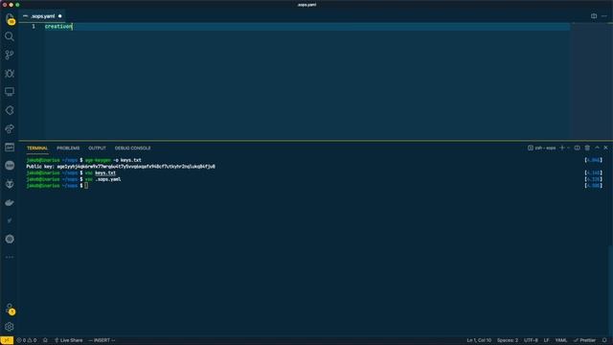This screenshot has height=345, width=613.
Task: Open the Search view in the activity bar
Action: tap(10, 36)
